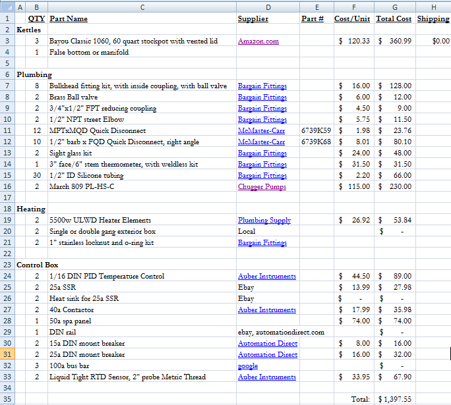Select the '25a SSR' part cell
Viewport: 451px width, 405px height.
click(x=142, y=288)
